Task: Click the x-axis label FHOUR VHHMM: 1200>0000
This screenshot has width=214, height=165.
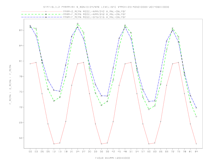Action: pyautogui.click(x=112, y=158)
